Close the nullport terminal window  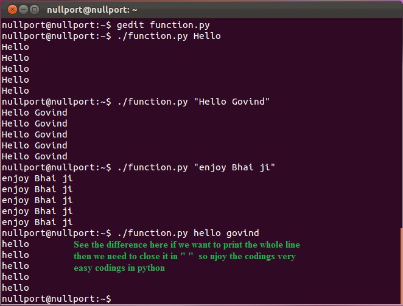click(x=12, y=10)
